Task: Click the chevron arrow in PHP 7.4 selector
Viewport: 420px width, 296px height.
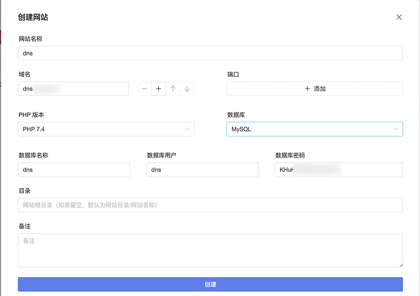Action: [187, 129]
